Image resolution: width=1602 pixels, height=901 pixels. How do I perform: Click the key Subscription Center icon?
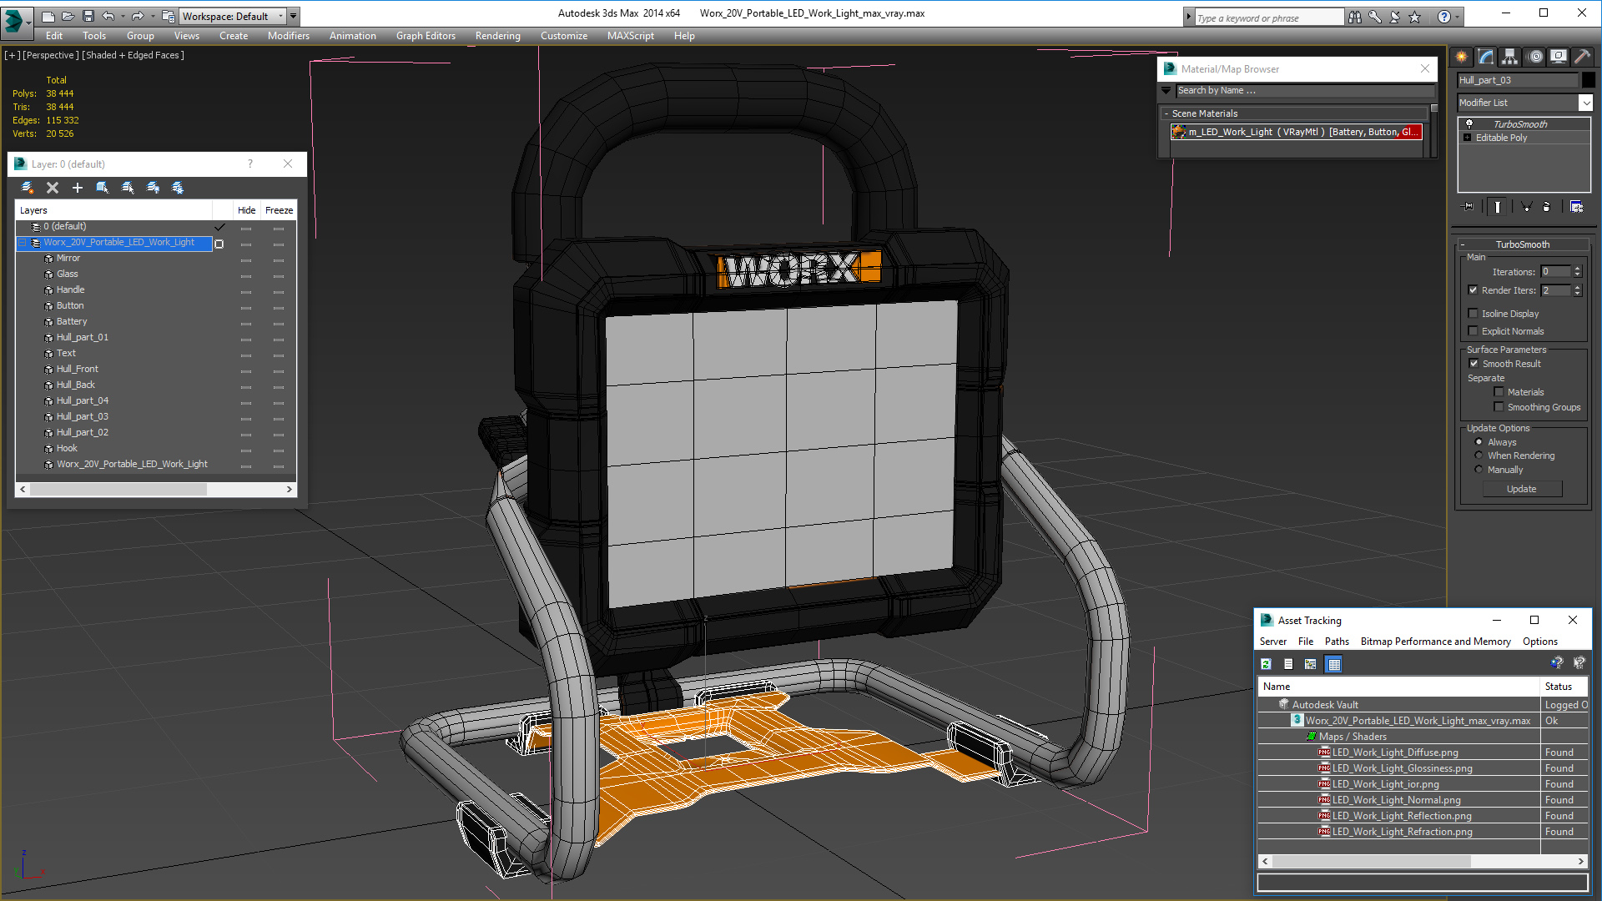(1375, 17)
